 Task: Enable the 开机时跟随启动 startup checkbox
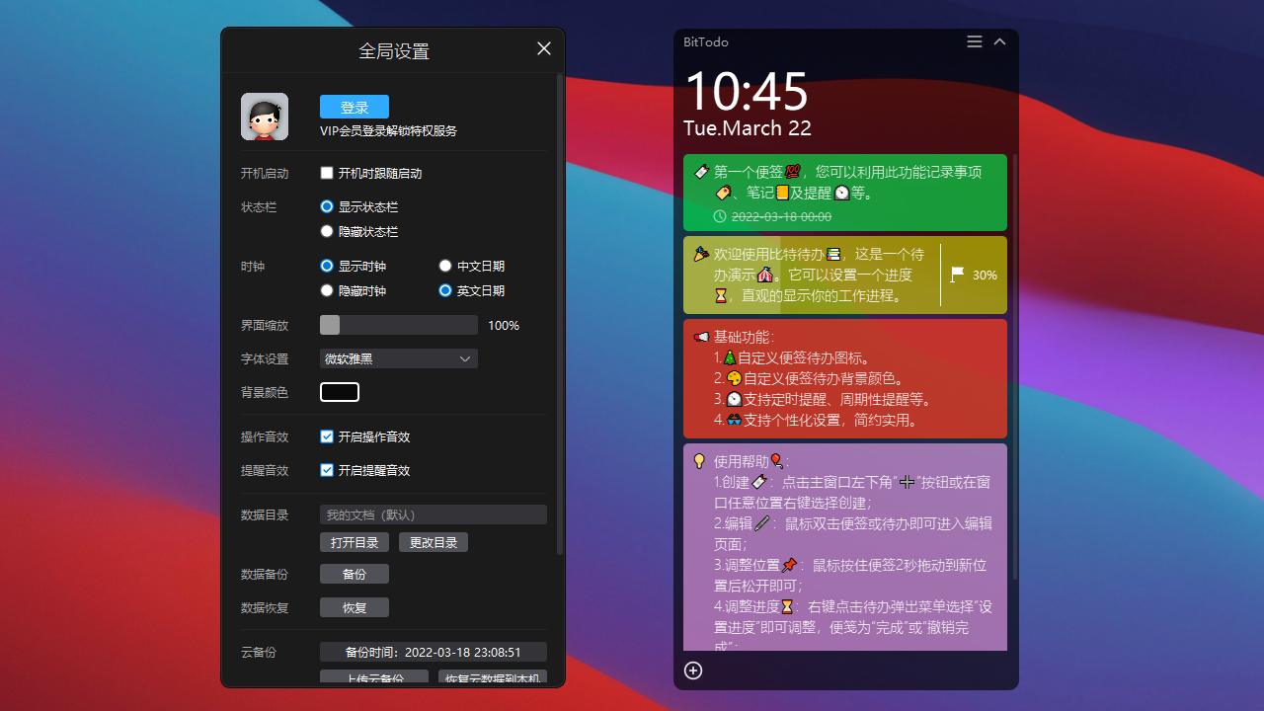click(x=326, y=172)
